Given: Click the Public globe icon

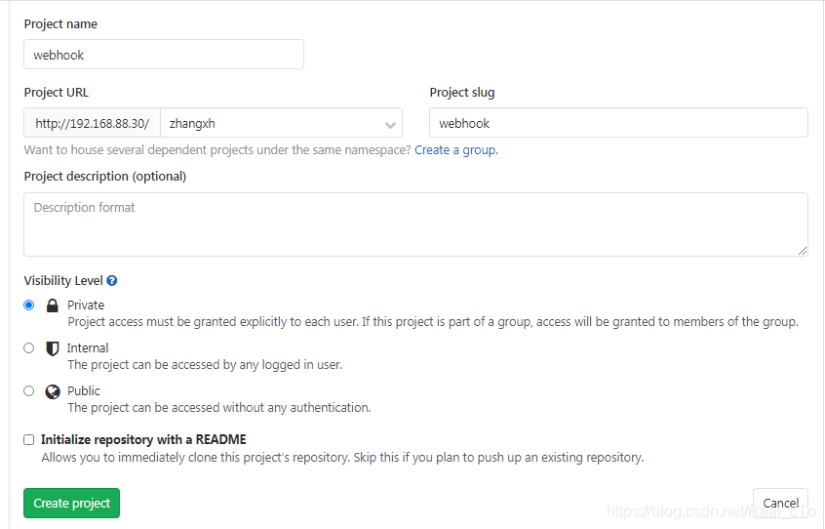Looking at the screenshot, I should pyautogui.click(x=53, y=391).
